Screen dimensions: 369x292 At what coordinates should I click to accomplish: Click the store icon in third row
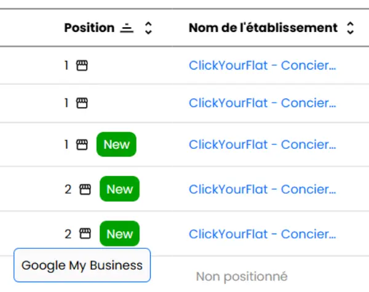click(x=82, y=144)
